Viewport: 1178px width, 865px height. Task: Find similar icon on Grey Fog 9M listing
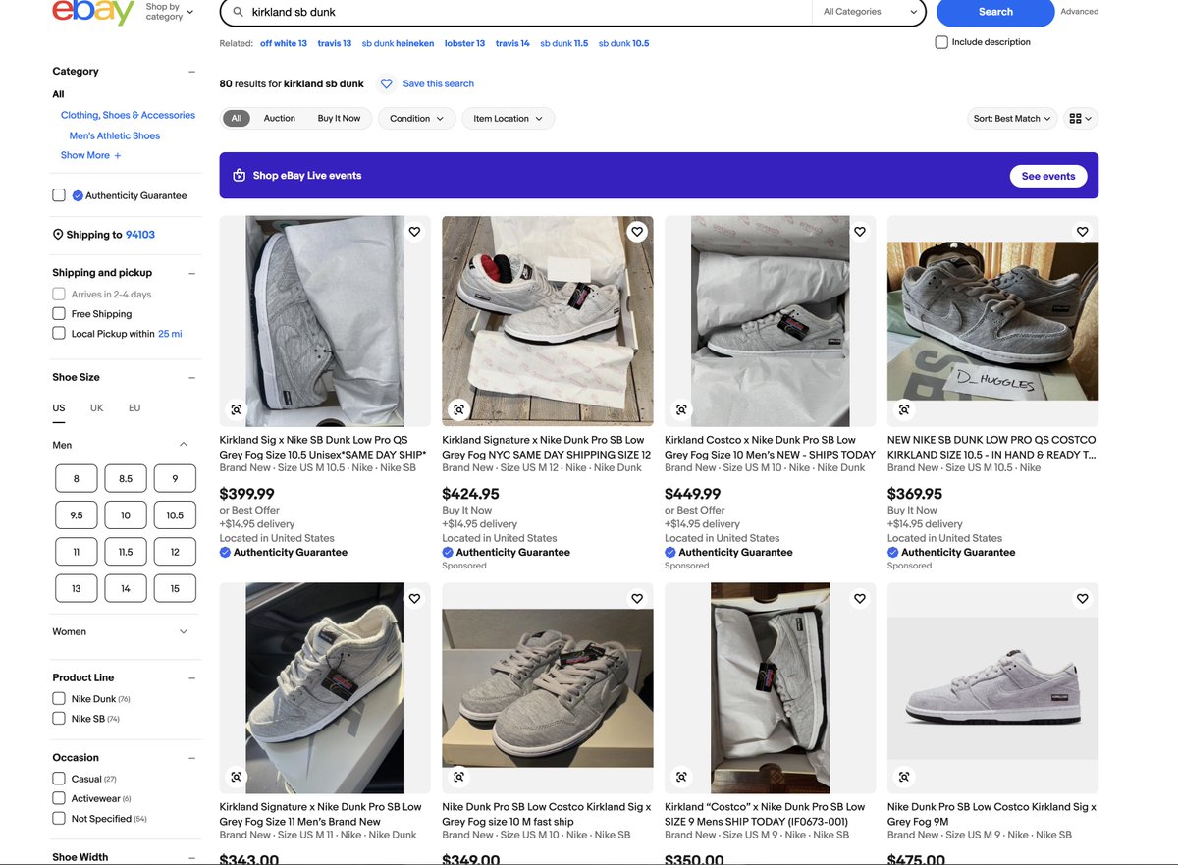[x=904, y=777]
